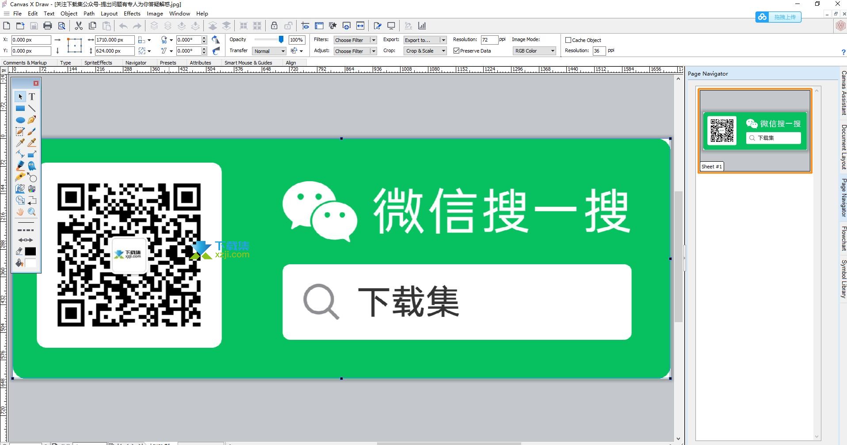The width and height of the screenshot is (847, 445).
Task: Open the Effects menu
Action: tap(132, 13)
